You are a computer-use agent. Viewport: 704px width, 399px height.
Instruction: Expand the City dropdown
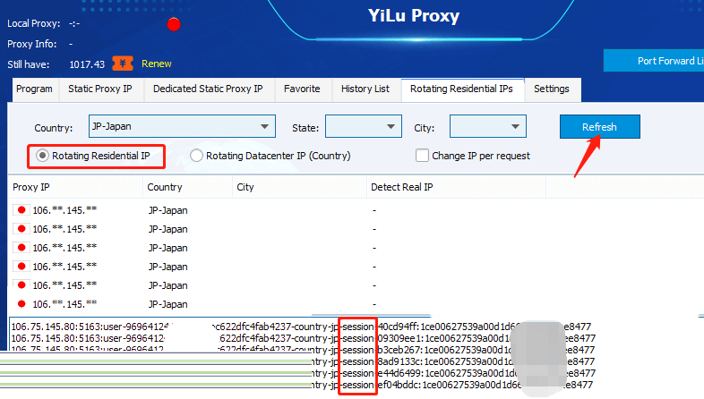pos(487,126)
